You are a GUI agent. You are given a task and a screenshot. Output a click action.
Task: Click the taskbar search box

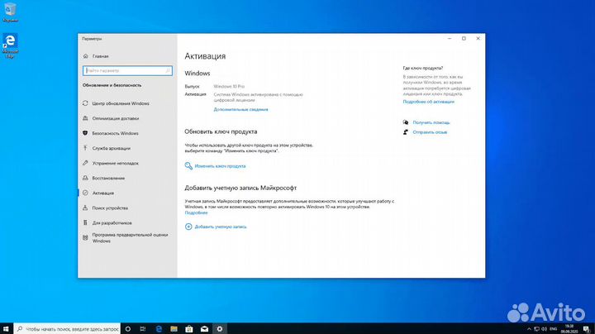[x=68, y=329]
